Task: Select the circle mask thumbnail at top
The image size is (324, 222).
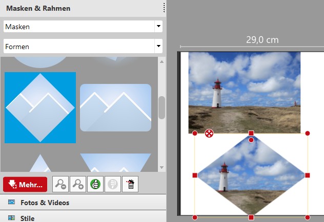Action: pos(40,62)
